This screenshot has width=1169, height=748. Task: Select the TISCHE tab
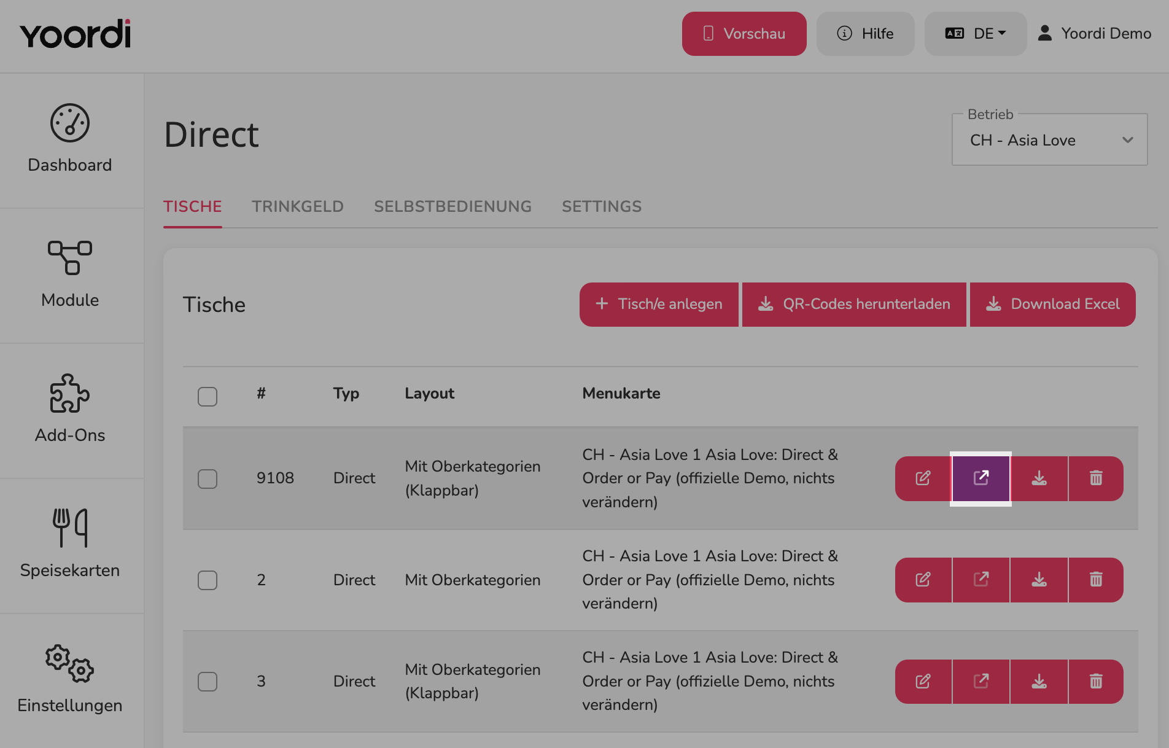(193, 207)
